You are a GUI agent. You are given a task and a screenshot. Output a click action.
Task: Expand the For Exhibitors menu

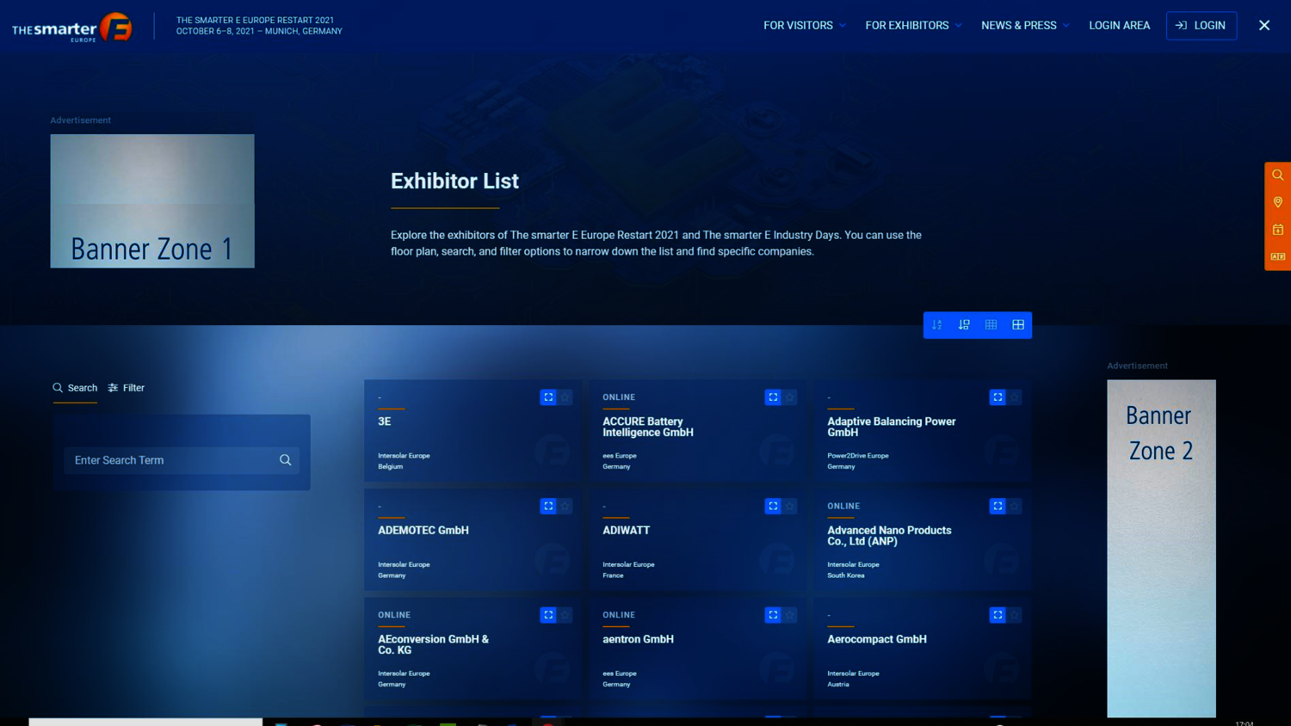(913, 26)
